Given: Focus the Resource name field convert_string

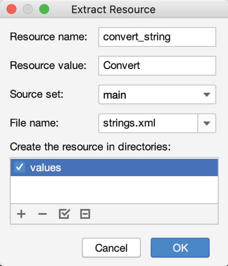Looking at the screenshot, I should (157, 37).
